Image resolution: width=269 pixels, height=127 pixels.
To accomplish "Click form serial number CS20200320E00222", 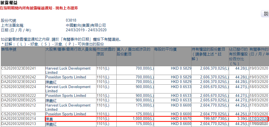I will [x=18, y=95].
